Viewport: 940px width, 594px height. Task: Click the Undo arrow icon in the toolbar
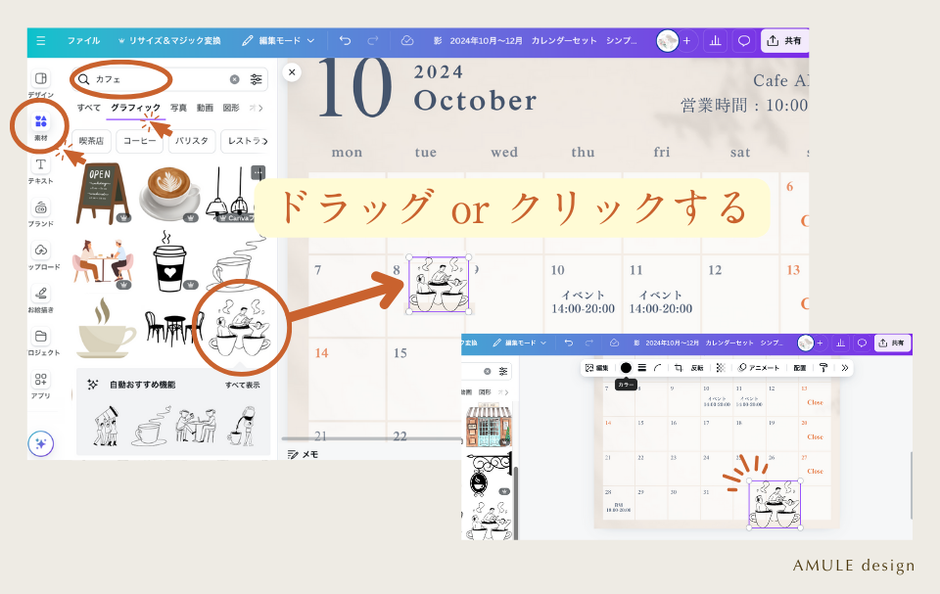click(x=343, y=40)
